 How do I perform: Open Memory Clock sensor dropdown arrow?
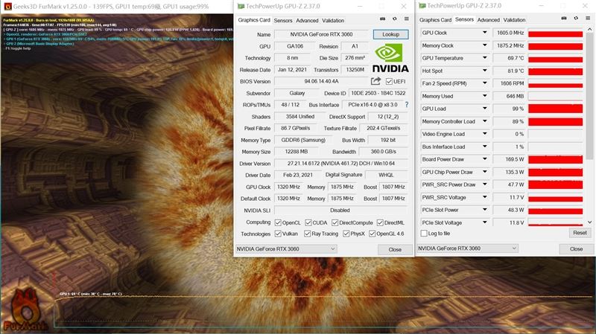pyautogui.click(x=485, y=45)
